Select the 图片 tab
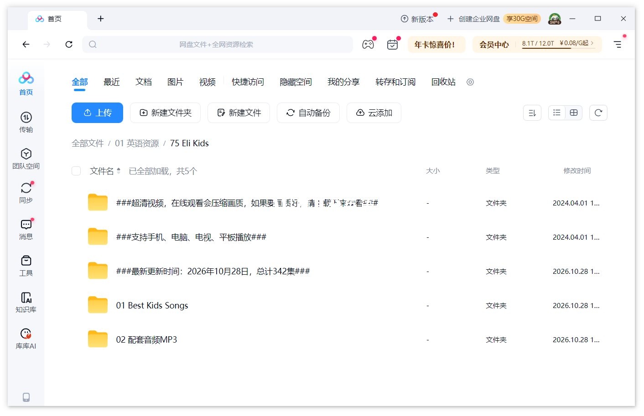The height and width of the screenshot is (416, 644). (x=176, y=82)
